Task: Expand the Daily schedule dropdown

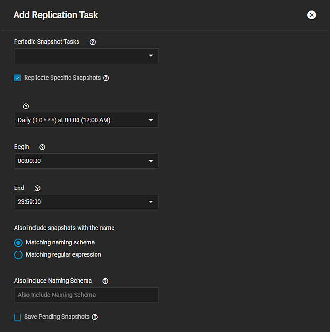Action: point(86,120)
